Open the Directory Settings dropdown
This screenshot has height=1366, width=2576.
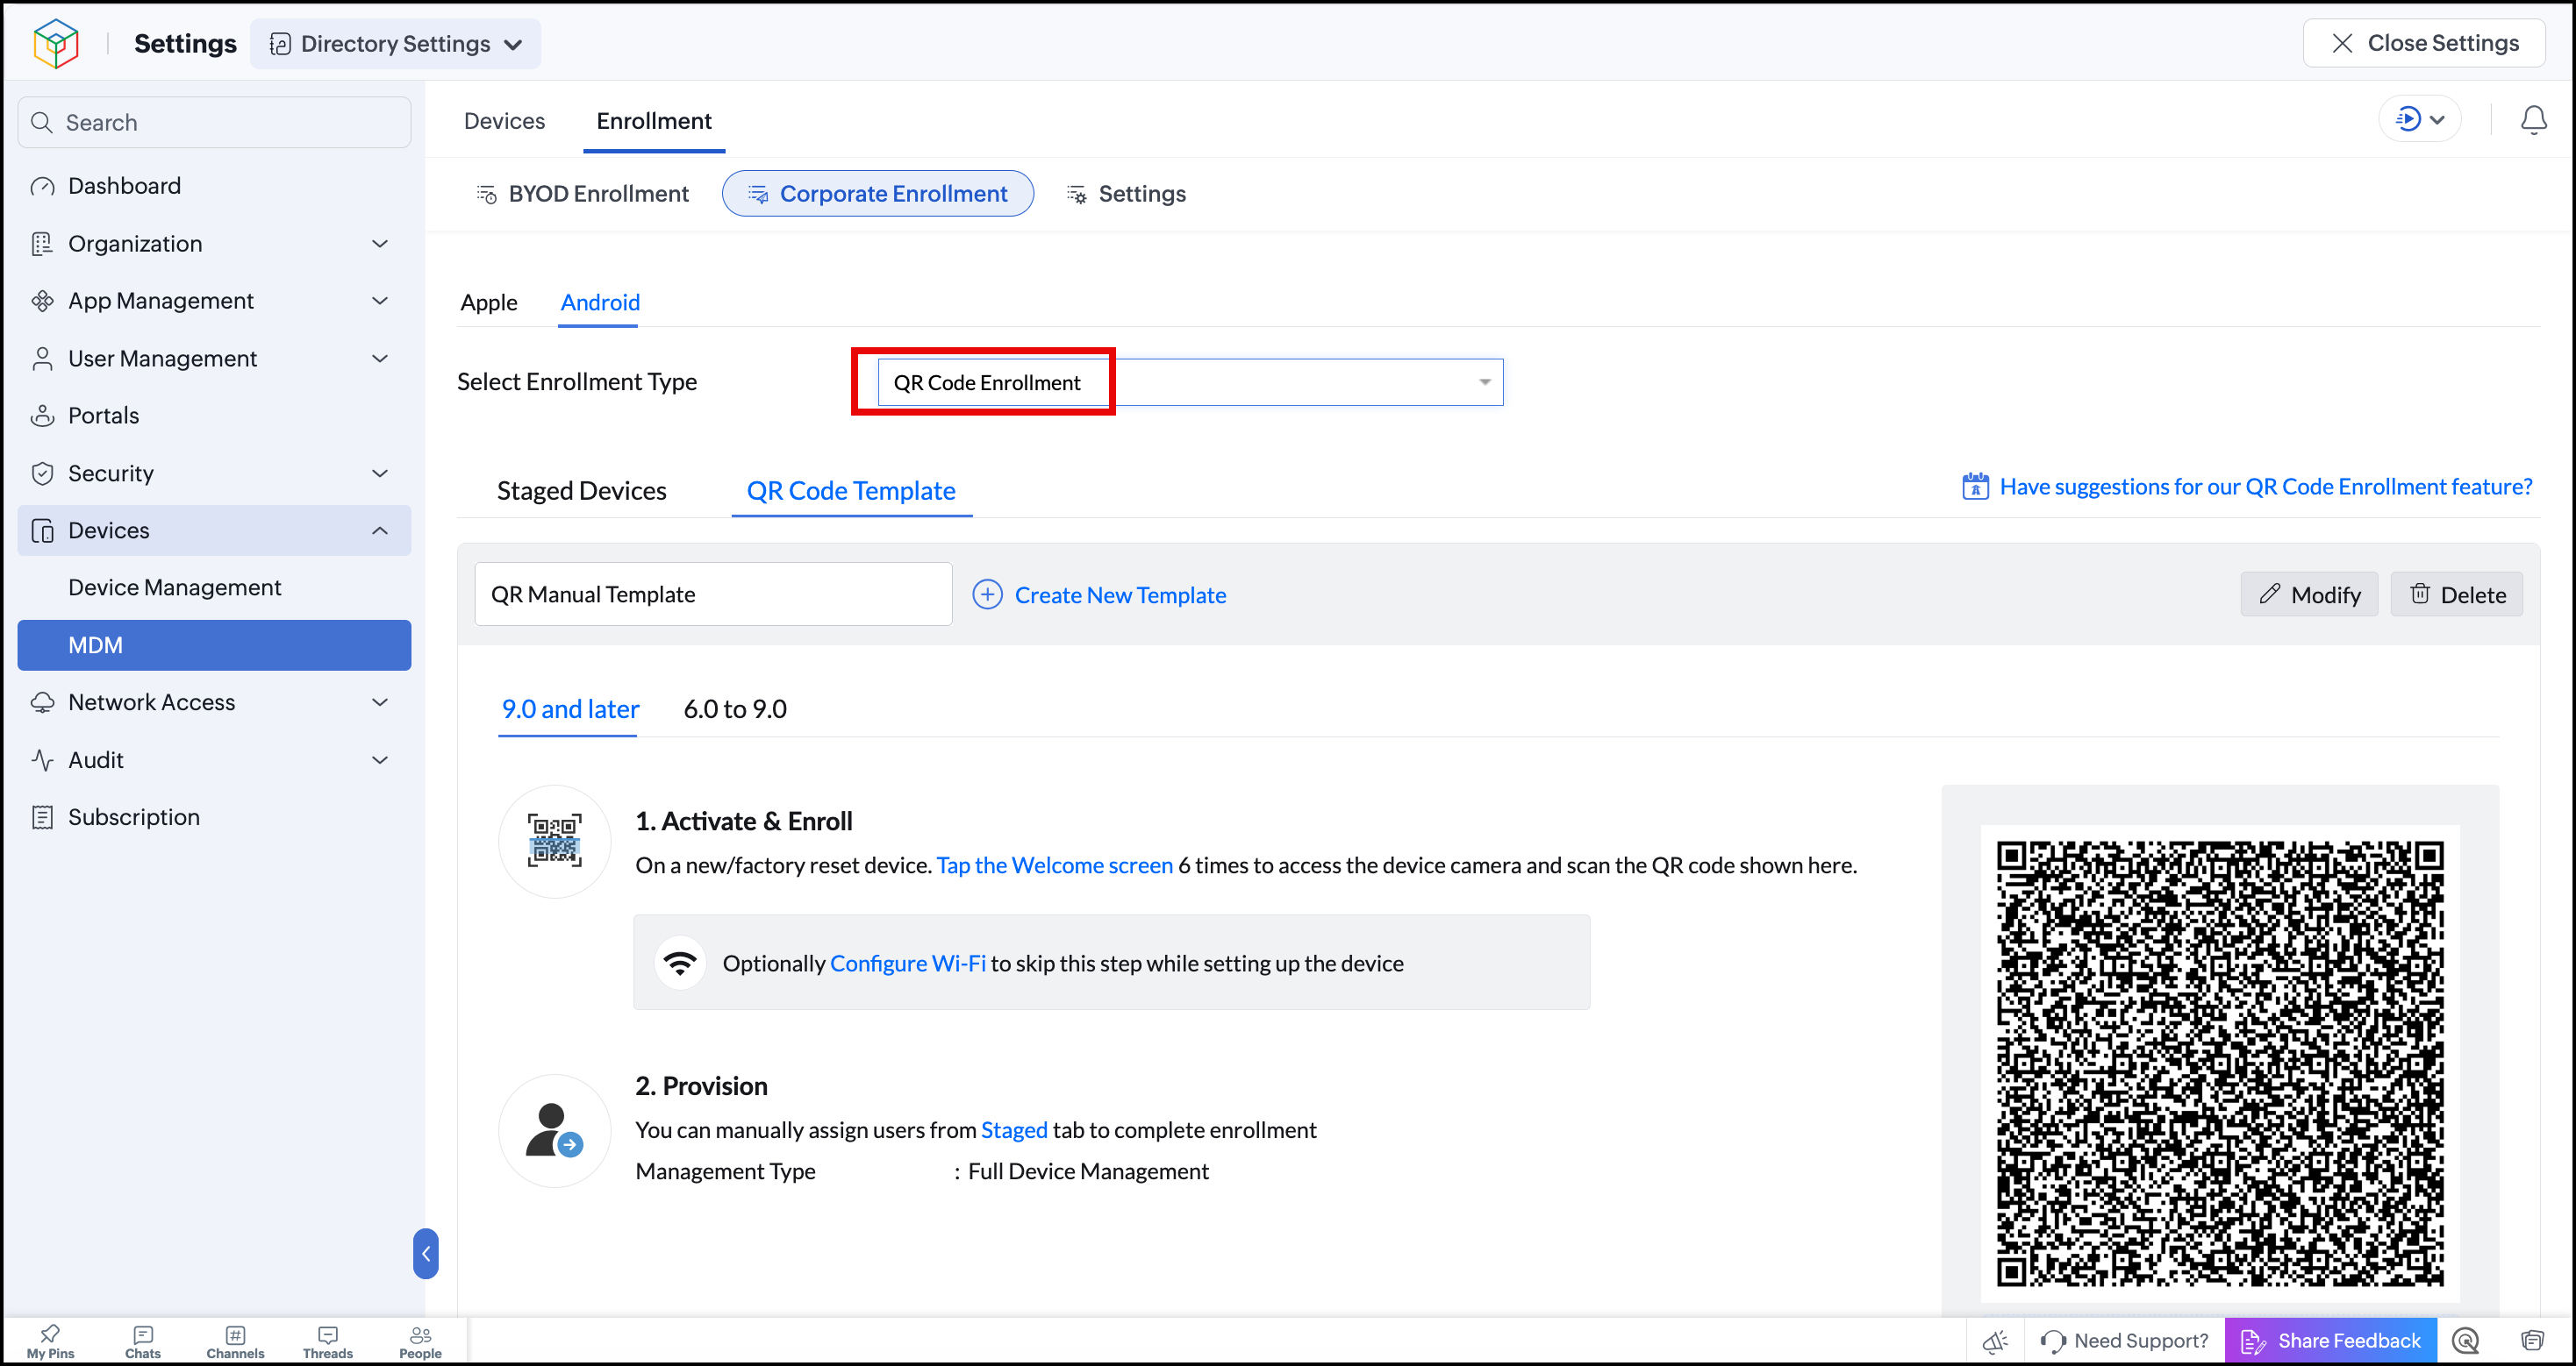click(x=396, y=44)
